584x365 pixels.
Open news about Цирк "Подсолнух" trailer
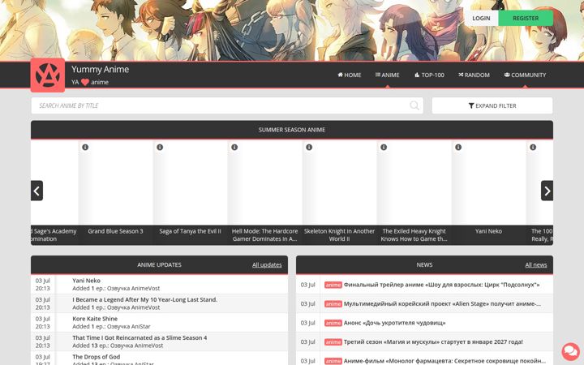[x=441, y=285]
